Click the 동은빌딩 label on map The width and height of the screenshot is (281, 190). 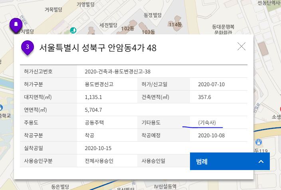coord(60,186)
